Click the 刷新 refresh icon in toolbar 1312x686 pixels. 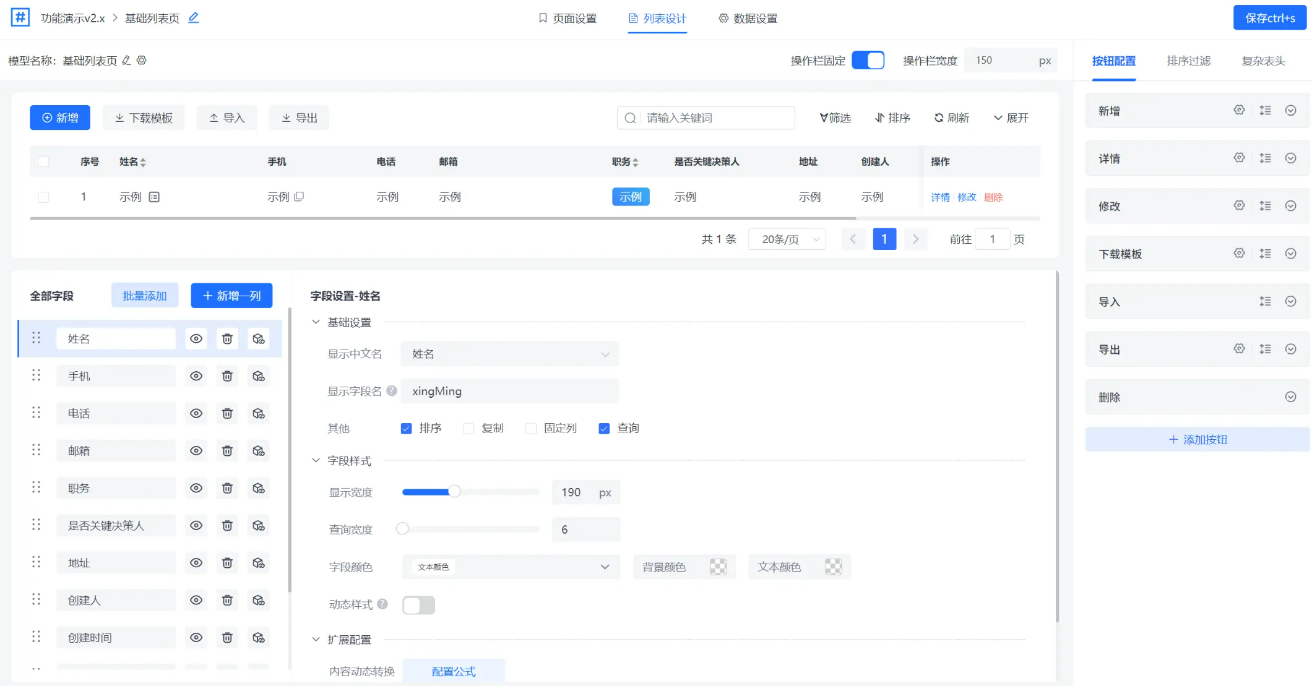pyautogui.click(x=939, y=118)
